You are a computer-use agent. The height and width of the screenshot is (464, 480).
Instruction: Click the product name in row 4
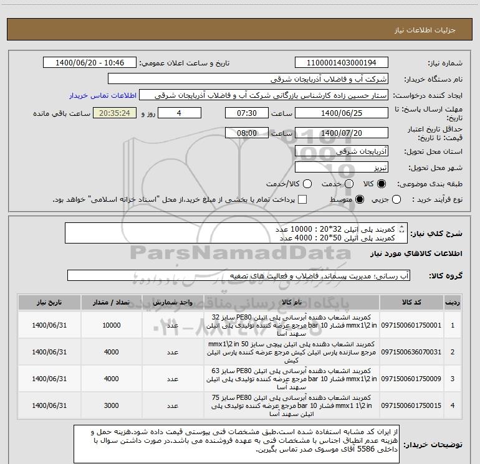[292, 405]
